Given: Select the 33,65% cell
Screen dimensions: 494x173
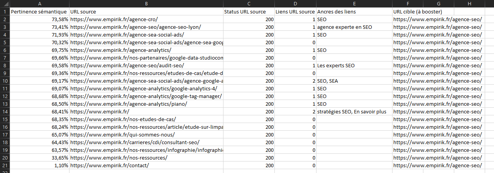Looking at the screenshot, I should (x=39, y=158).
